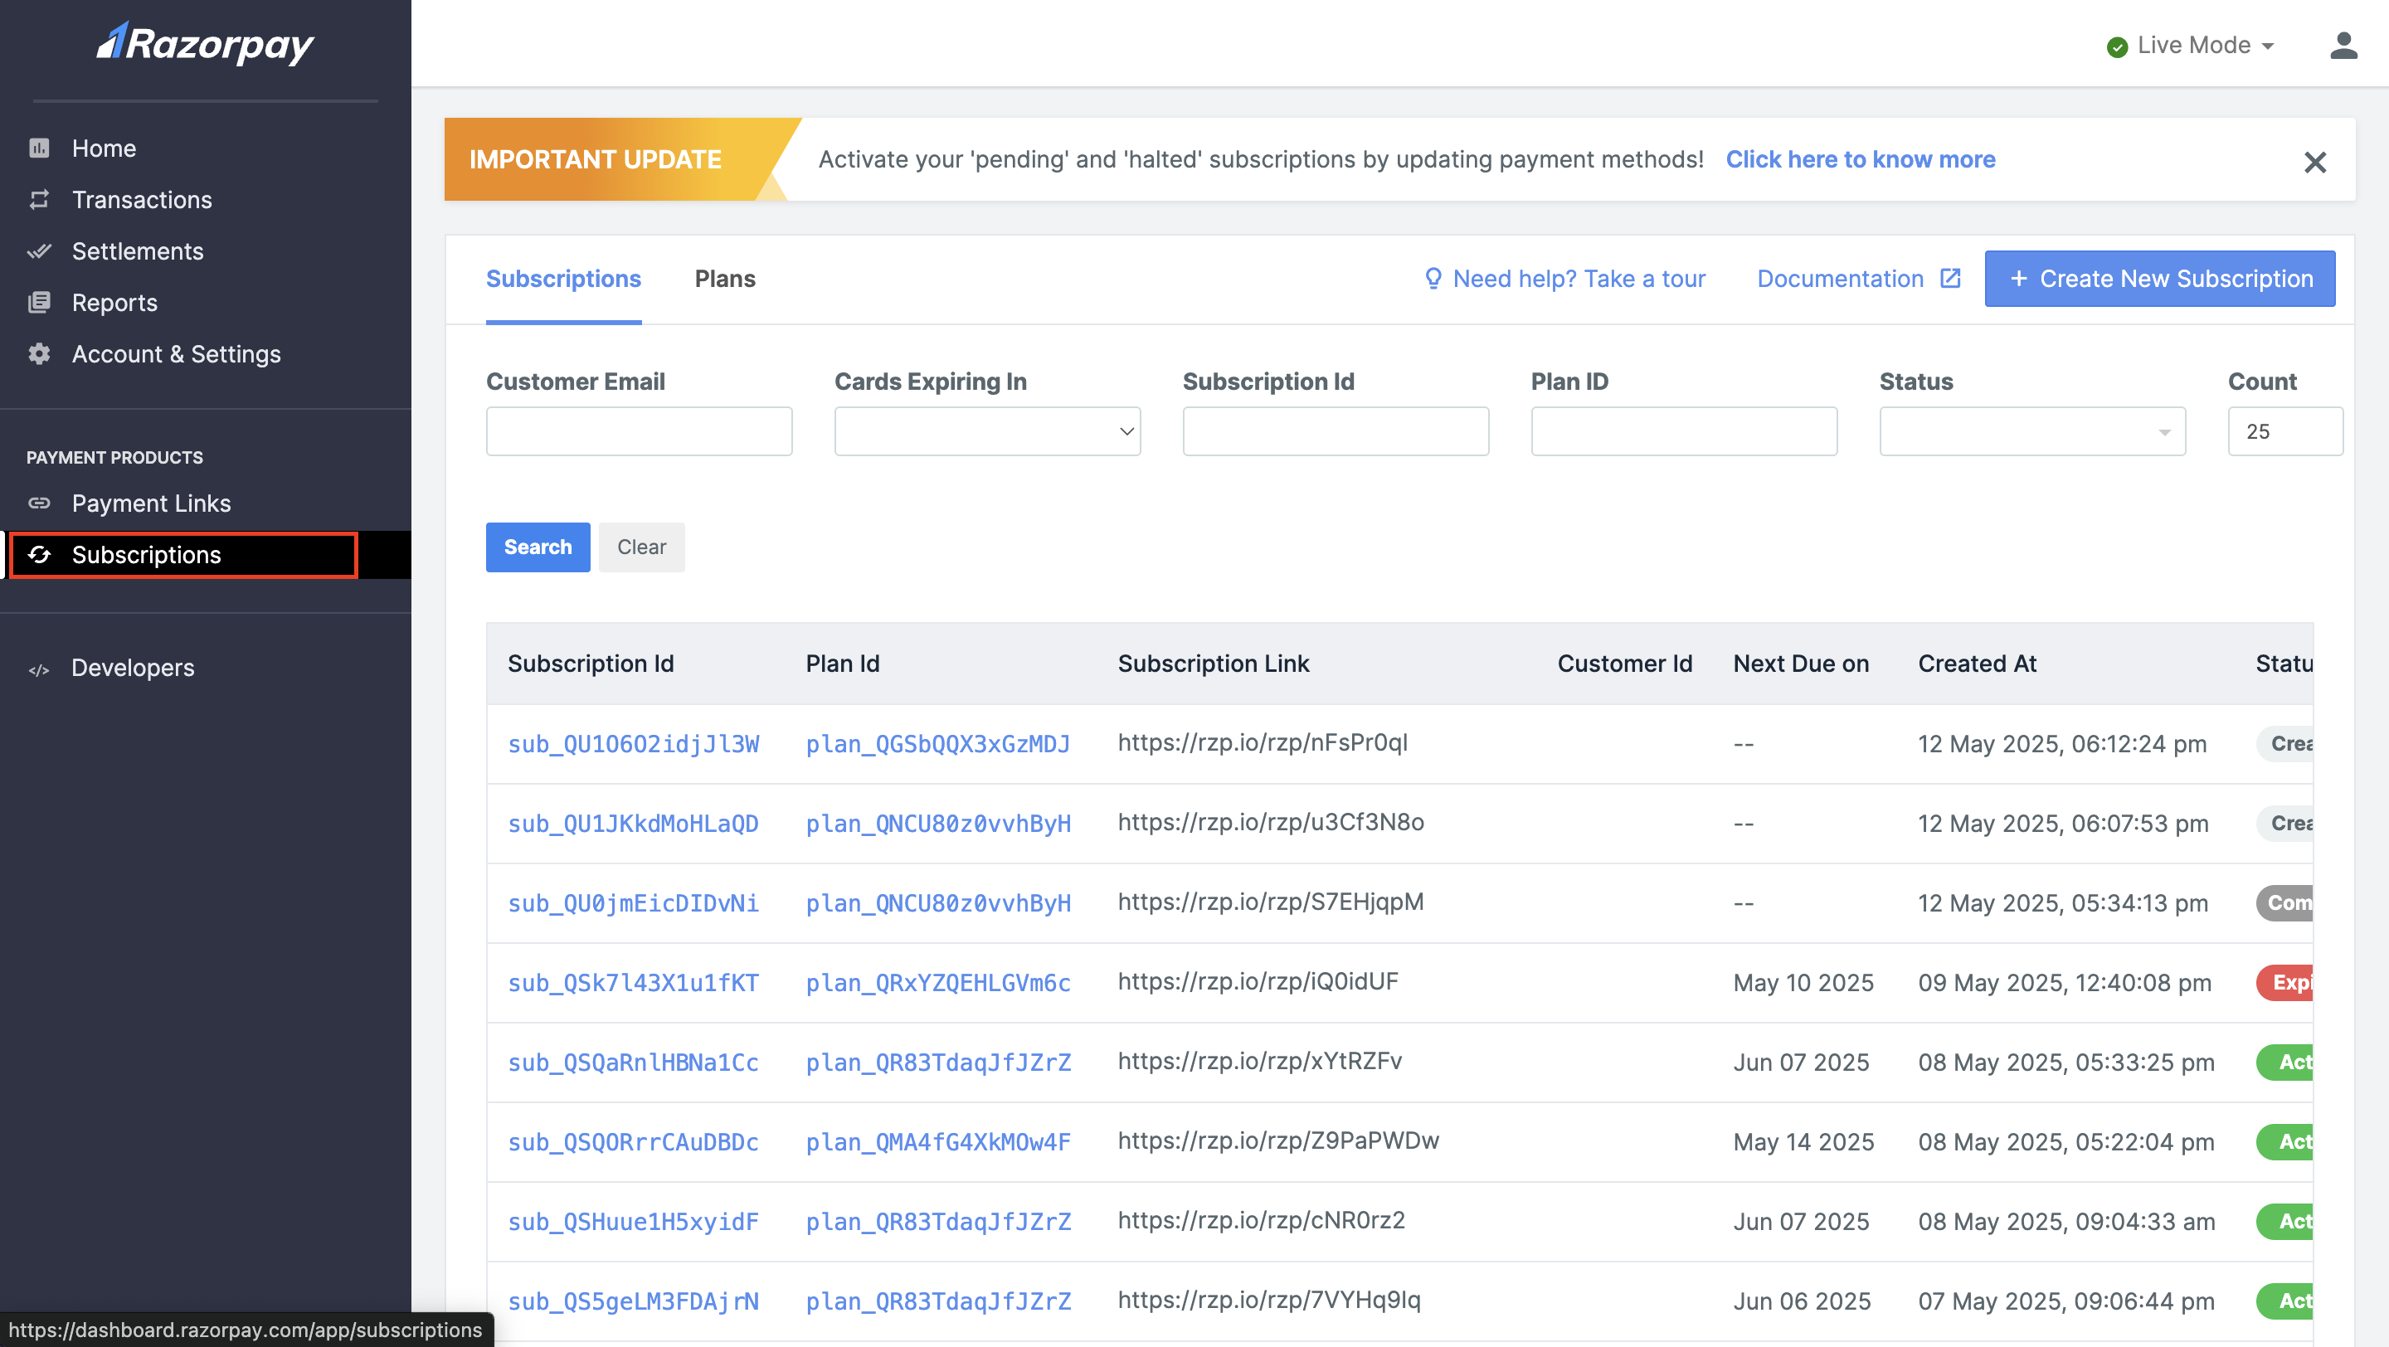2389x1347 pixels.
Task: Focus the Customer Email input field
Action: coord(639,431)
